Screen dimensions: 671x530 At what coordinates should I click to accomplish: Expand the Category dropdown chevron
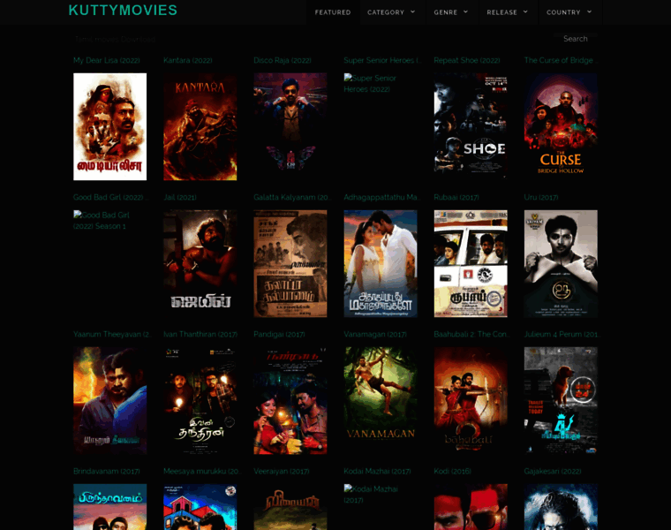(413, 12)
